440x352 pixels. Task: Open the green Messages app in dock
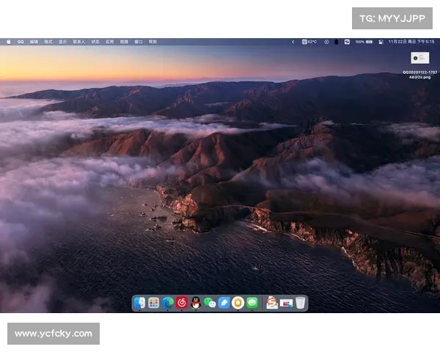252,303
